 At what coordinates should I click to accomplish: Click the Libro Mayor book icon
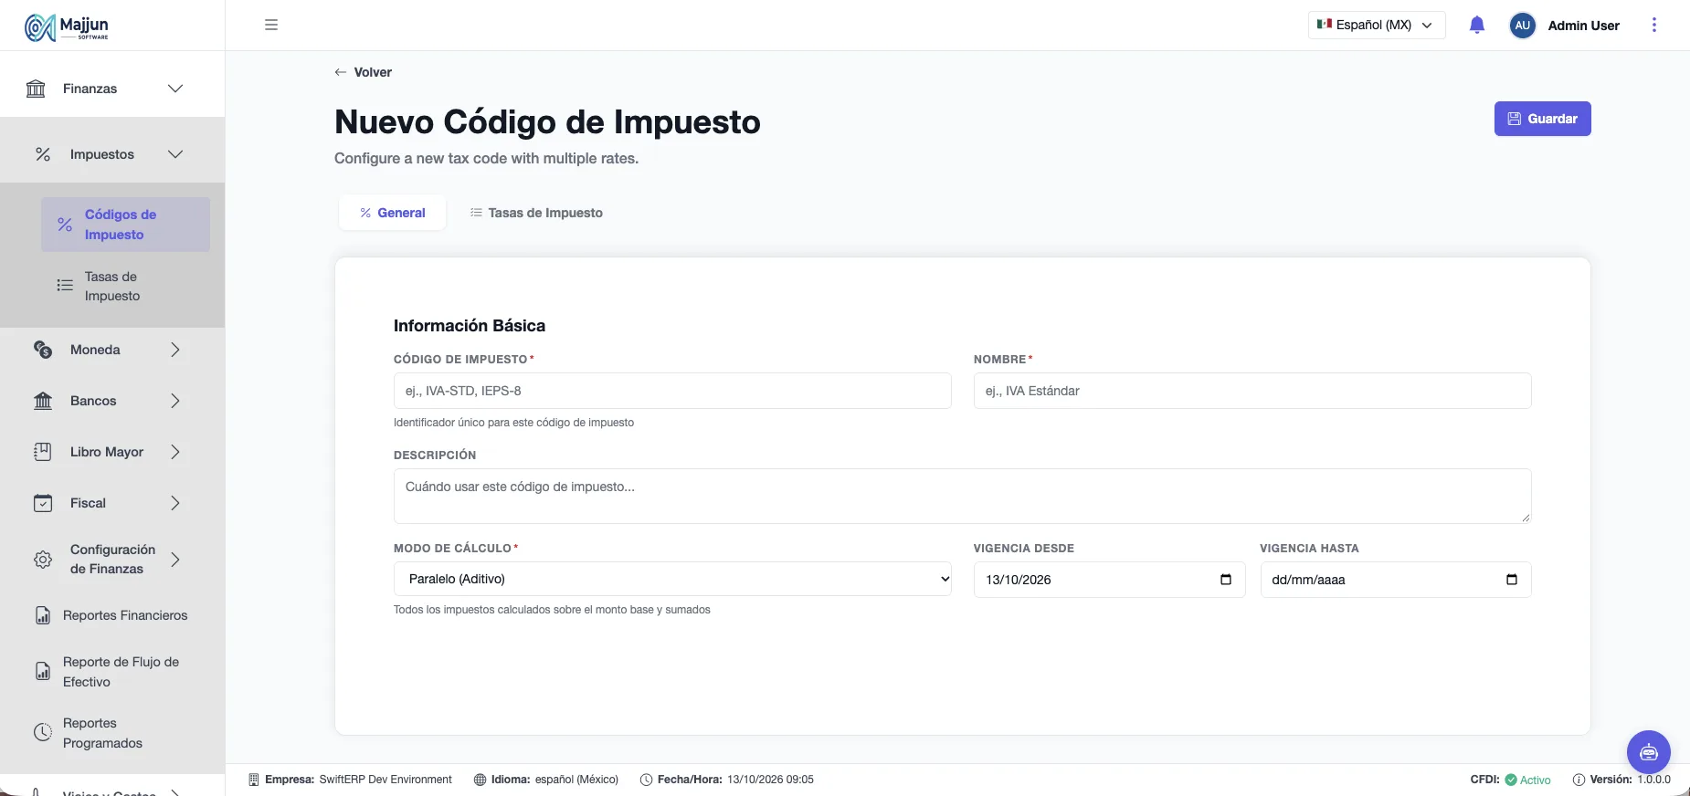pos(43,452)
